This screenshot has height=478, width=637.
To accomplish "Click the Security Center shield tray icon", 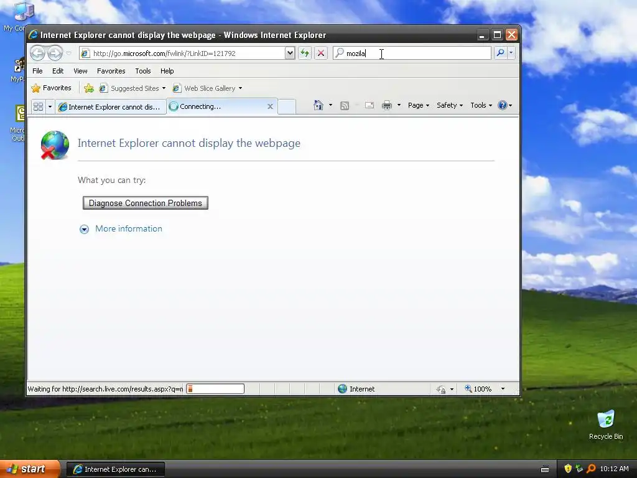I will click(568, 469).
